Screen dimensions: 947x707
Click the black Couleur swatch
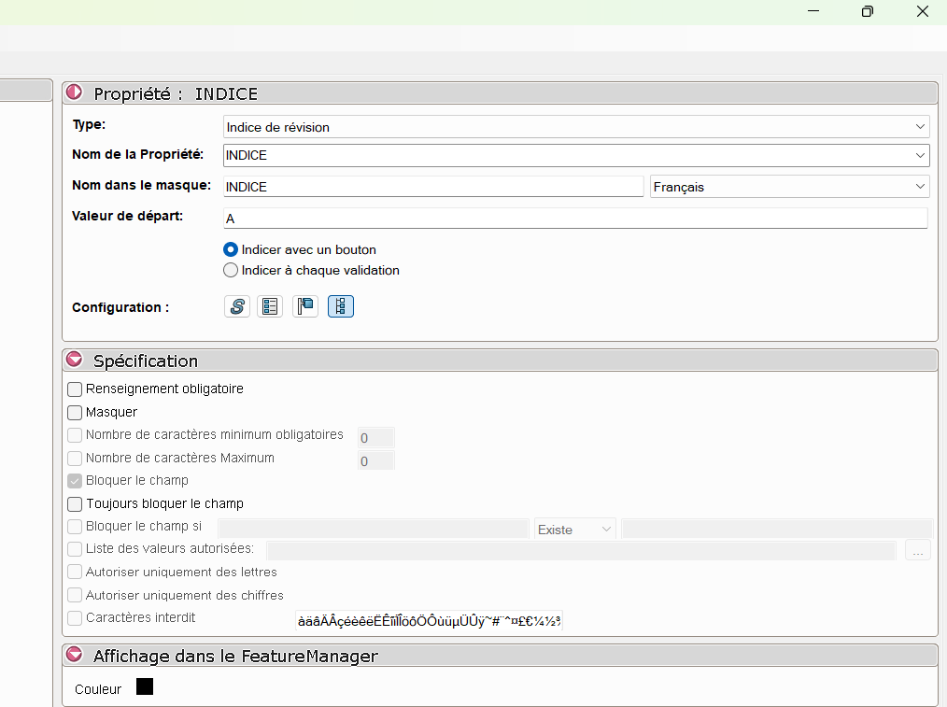pyautogui.click(x=145, y=687)
